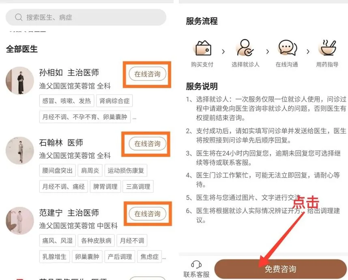Expand 范建宁's tags via the ellipsis
348x280 pixels.
point(164,258)
